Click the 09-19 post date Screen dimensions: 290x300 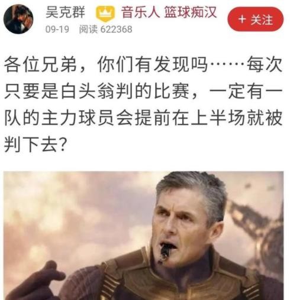[x=57, y=30]
